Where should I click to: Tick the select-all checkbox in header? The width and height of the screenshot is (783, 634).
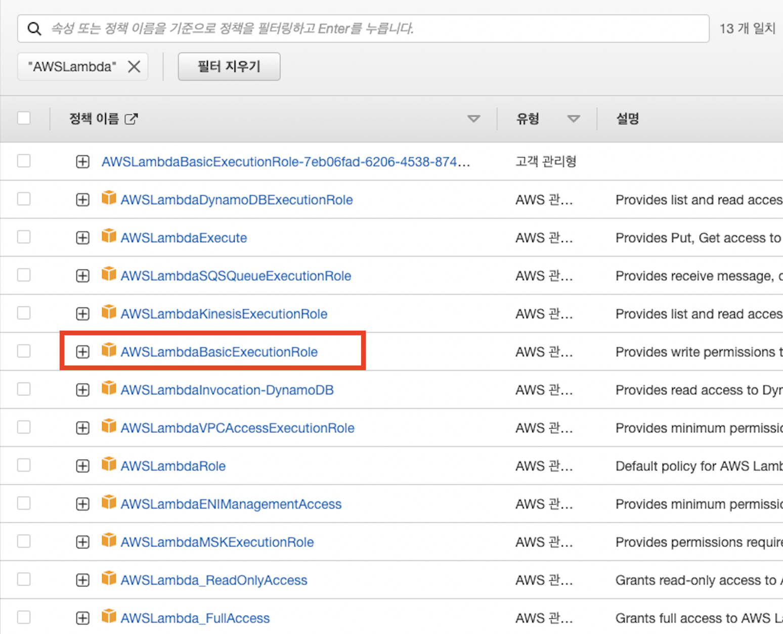pos(24,118)
